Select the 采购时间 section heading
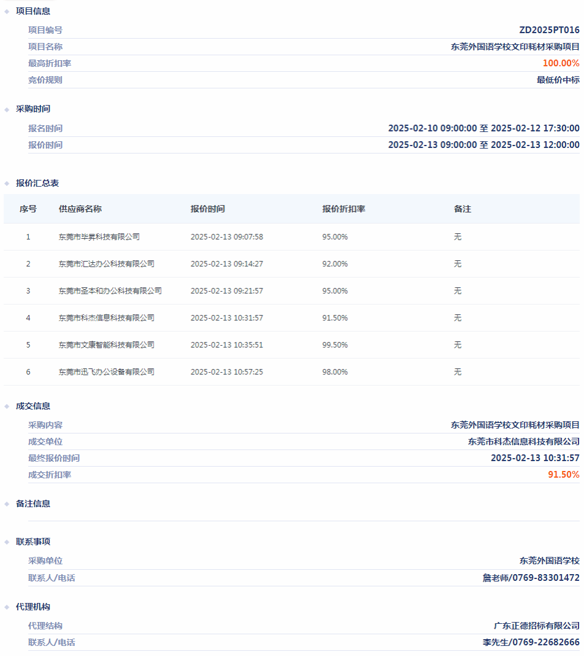The image size is (584, 657). pos(33,109)
